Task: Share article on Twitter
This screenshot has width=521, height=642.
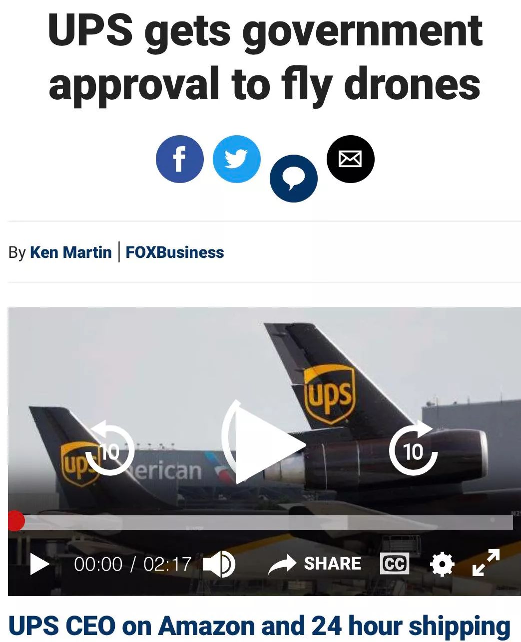Action: 237,159
